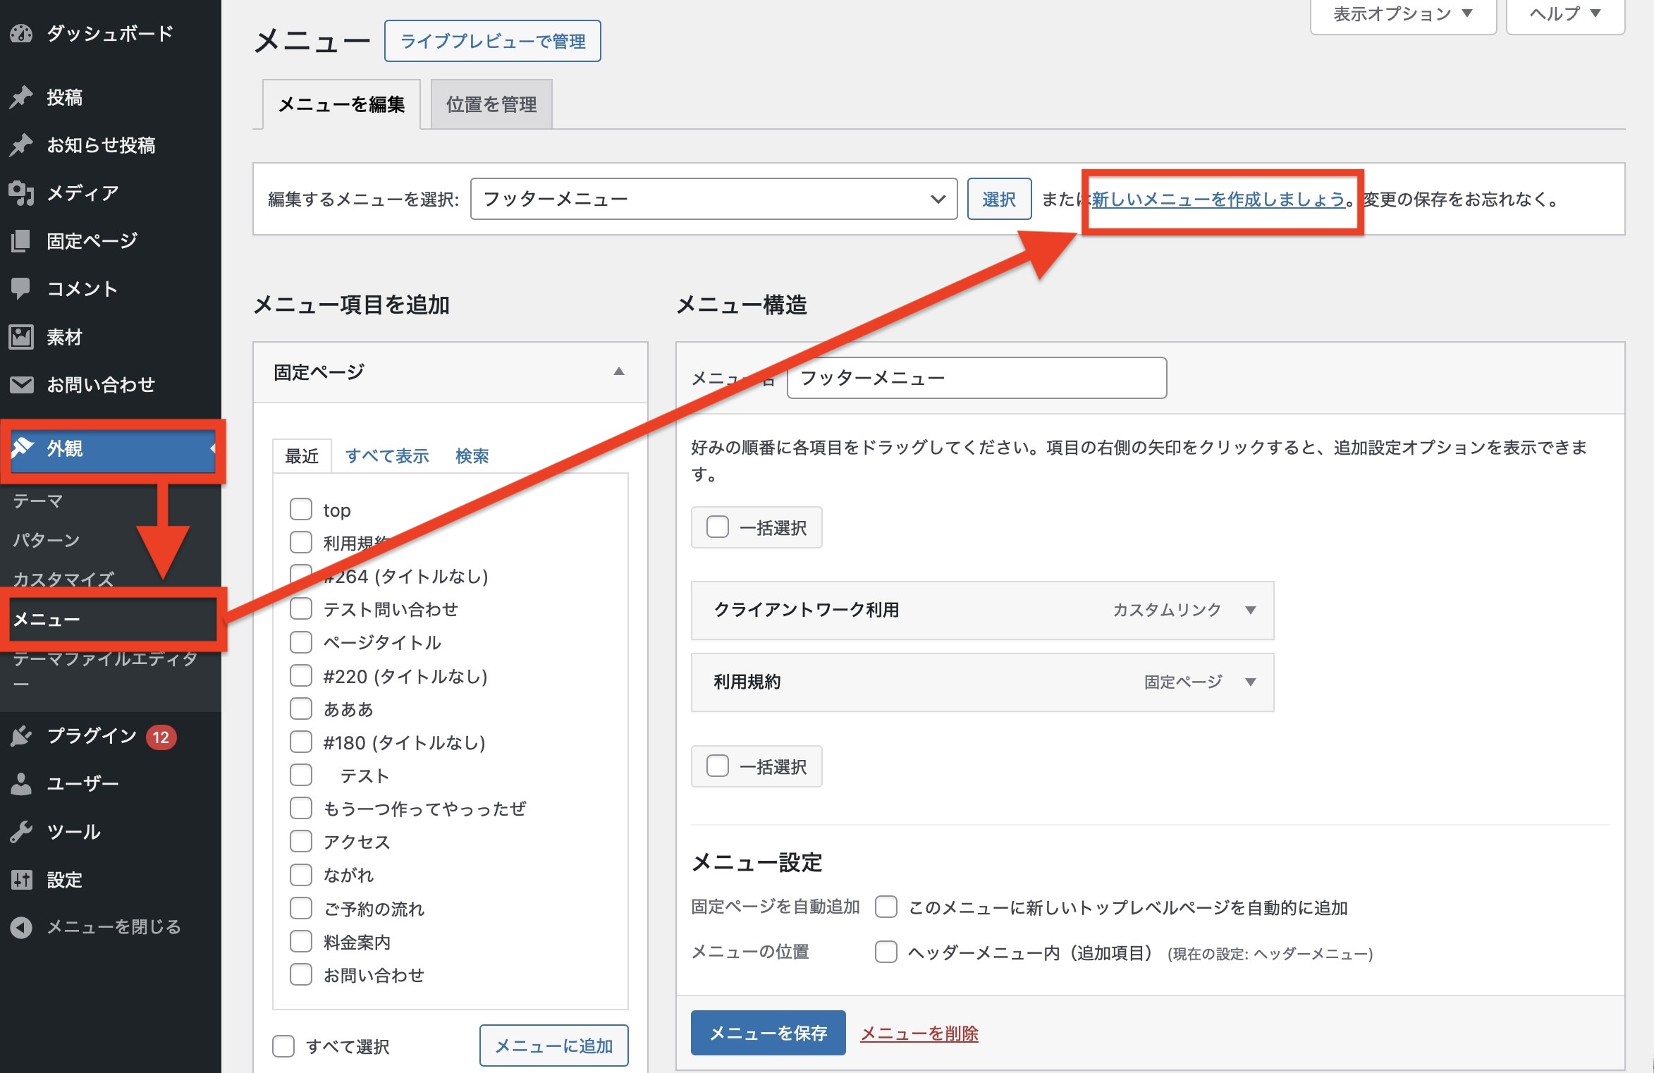Switch to the 位置を管理 tab

pyautogui.click(x=491, y=104)
